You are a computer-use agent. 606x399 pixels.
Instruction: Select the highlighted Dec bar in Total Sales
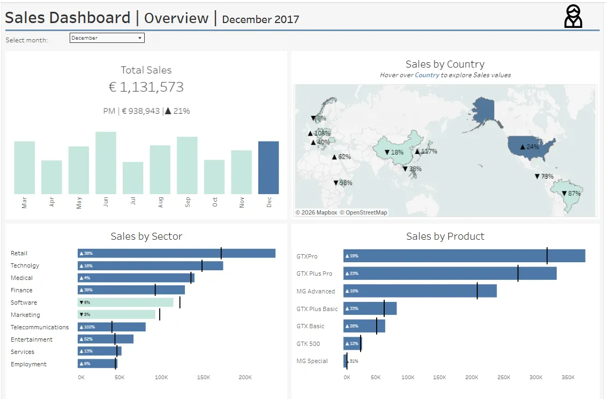269,166
